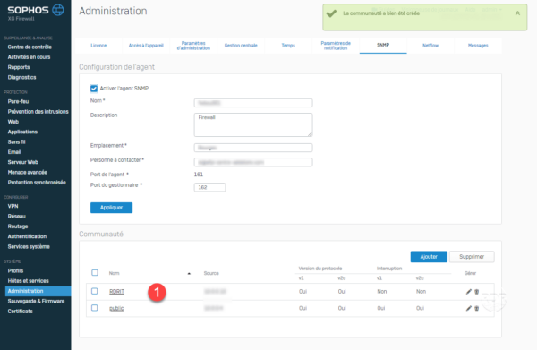Open the Licence tab
This screenshot has width=537, height=350.
click(x=98, y=46)
